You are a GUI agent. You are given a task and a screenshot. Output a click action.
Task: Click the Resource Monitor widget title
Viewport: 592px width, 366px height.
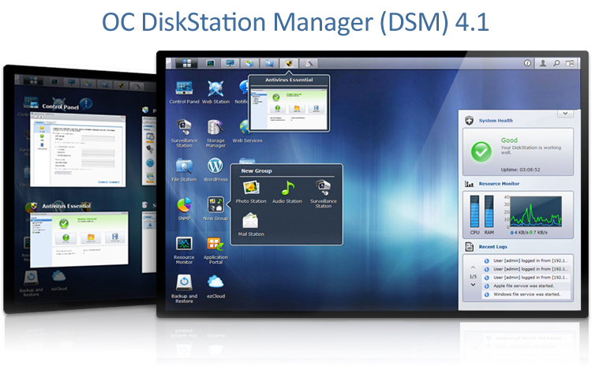tap(499, 184)
